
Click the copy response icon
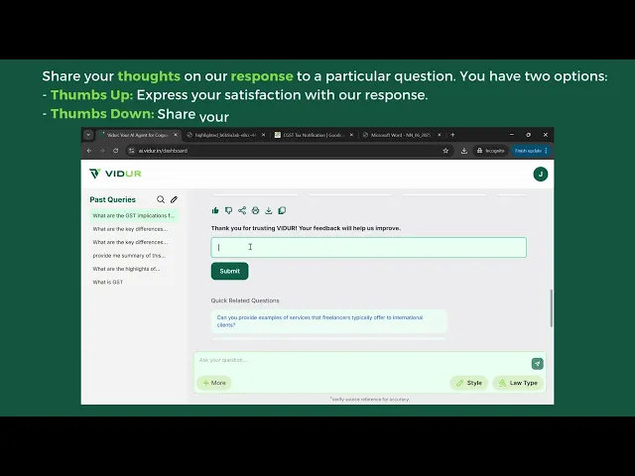click(282, 210)
